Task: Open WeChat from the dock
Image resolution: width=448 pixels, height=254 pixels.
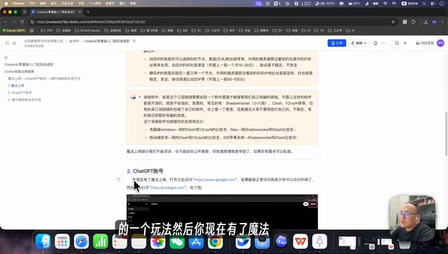Action: 177,241
